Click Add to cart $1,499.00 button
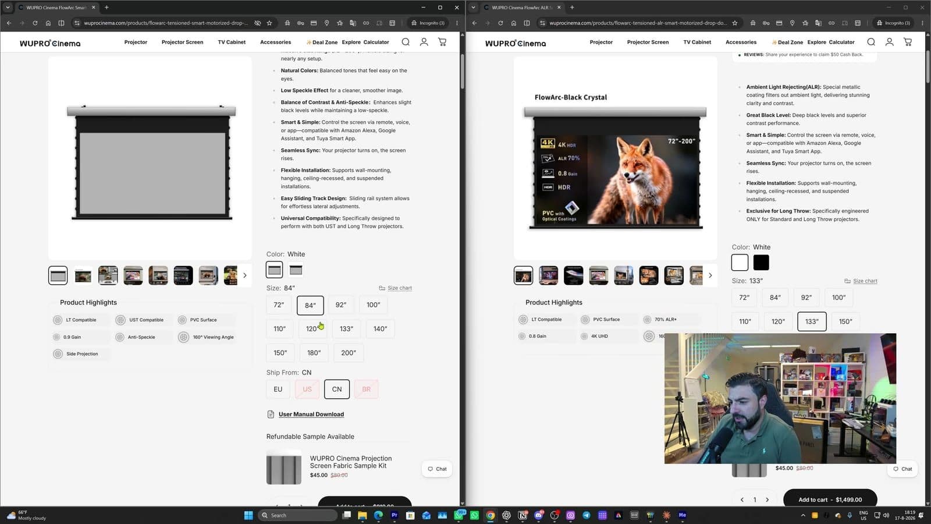 point(830,500)
